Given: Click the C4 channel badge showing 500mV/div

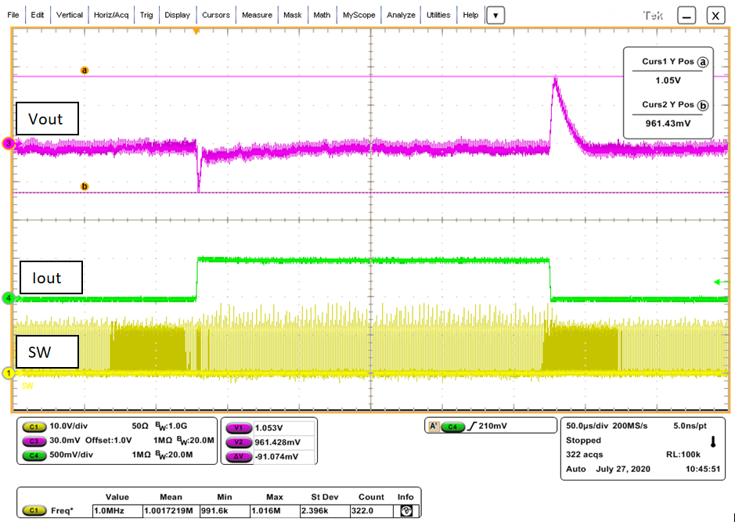Looking at the screenshot, I should tap(34, 452).
